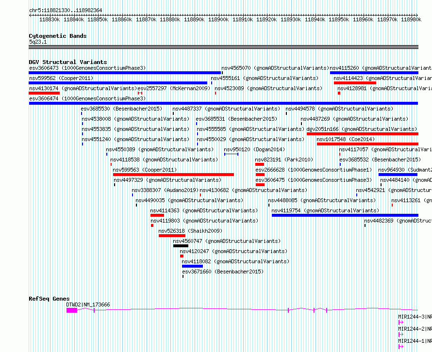Select the DGV Structural Variants track heading
Screen dimensions: 432x352
pos(68,62)
